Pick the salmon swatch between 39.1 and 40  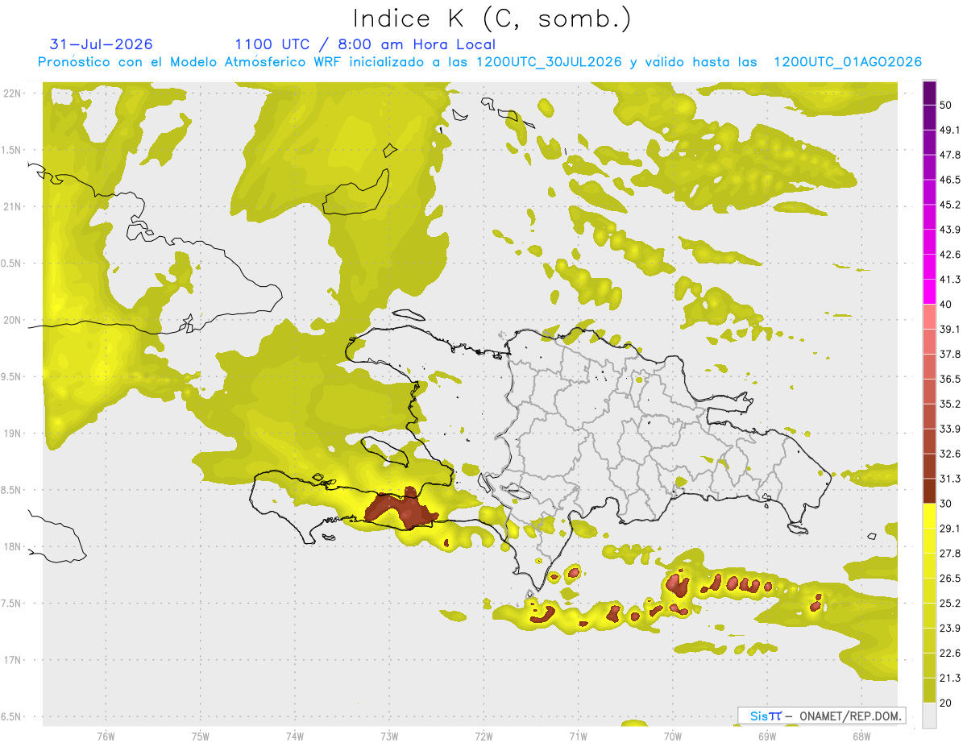coord(929,316)
